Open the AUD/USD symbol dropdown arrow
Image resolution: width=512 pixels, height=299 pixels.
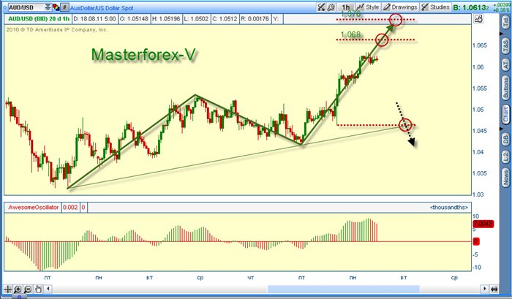click(x=48, y=7)
